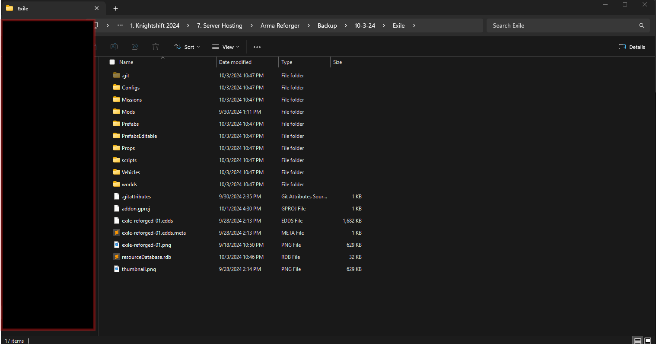
Task: Select the addon.gproj file name
Action: click(x=136, y=208)
